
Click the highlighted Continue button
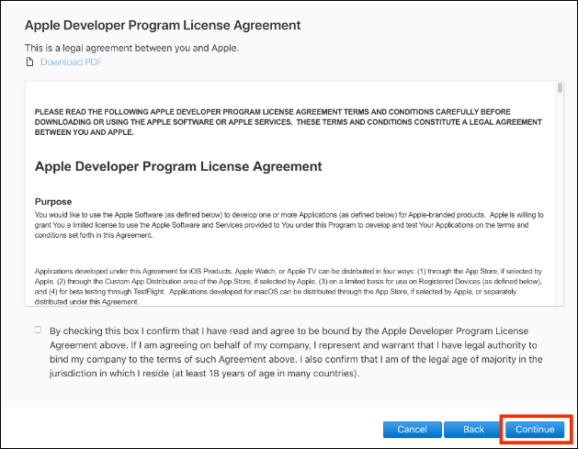(x=534, y=429)
